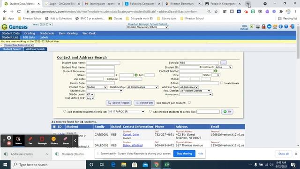
Task: Click the Reset Form button
Action: coord(144,103)
